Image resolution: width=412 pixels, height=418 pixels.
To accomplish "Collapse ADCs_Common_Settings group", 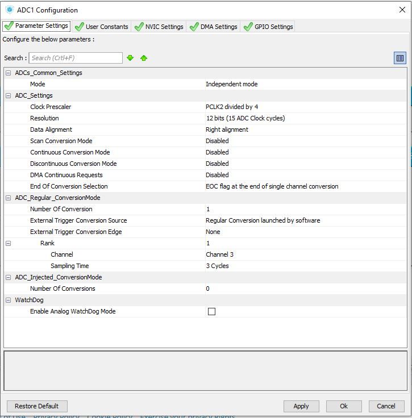I will click(x=9, y=73).
